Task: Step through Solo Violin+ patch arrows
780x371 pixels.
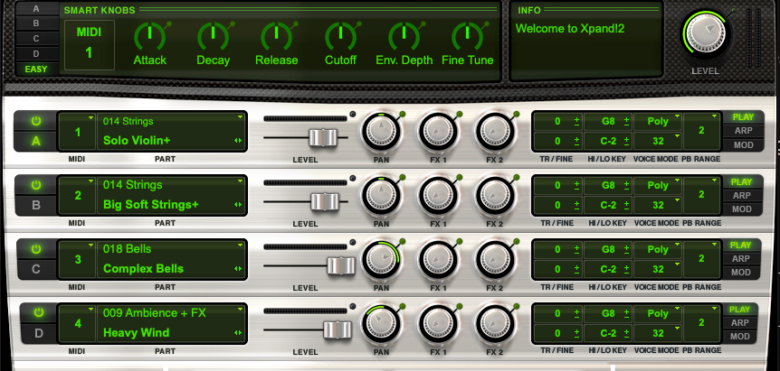Action: pos(238,141)
